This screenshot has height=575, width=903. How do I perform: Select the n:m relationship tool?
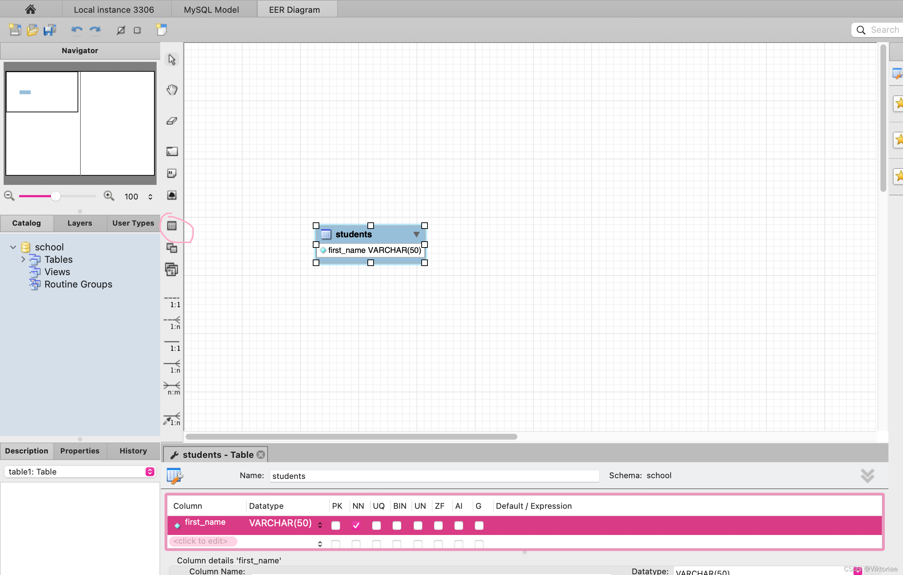(x=172, y=388)
